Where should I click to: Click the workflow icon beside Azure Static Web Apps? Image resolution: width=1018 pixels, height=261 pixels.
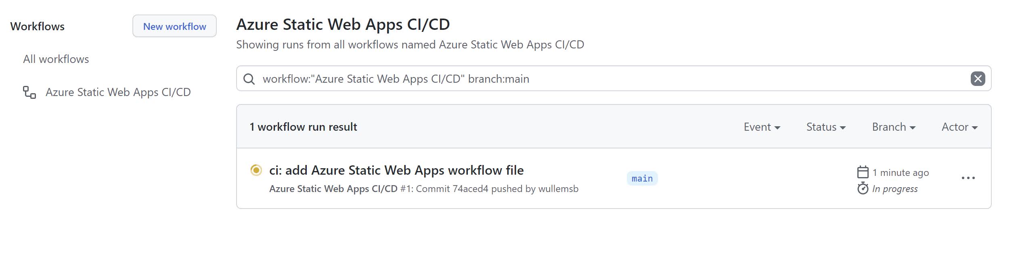(29, 92)
